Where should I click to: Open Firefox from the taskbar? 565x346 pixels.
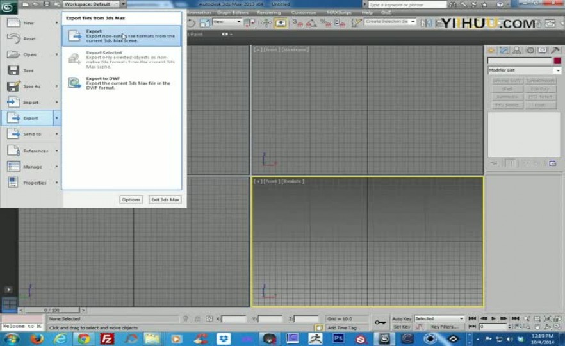37,339
